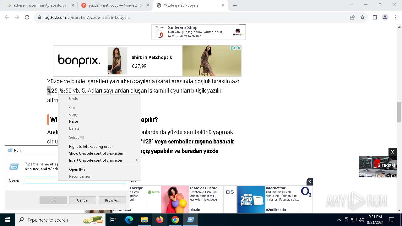Open the Chrome profile avatar
402x226 pixels.
point(385,17)
